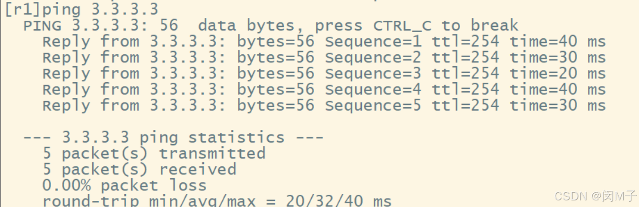Click the Sequence=4 reply line

tap(324, 90)
